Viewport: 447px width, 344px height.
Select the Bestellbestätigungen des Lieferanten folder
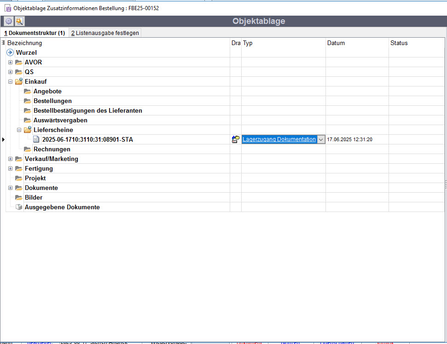coord(87,110)
